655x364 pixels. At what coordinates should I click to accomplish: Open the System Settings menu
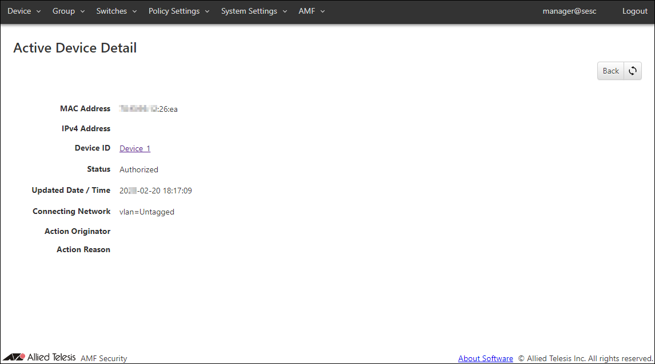[249, 11]
